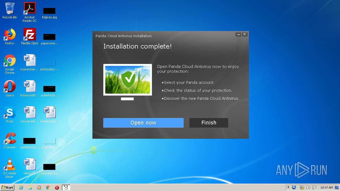Viewport: 340px width, 191px height.
Task: Click the Open now button
Action: 143,123
